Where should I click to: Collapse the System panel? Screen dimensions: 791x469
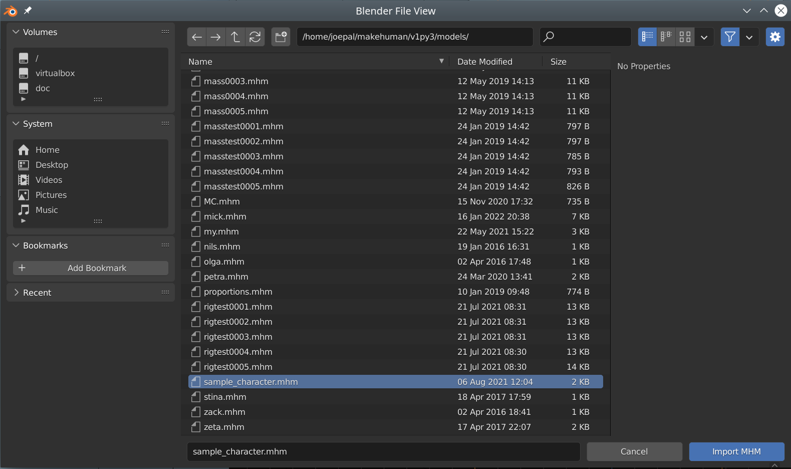tap(16, 124)
